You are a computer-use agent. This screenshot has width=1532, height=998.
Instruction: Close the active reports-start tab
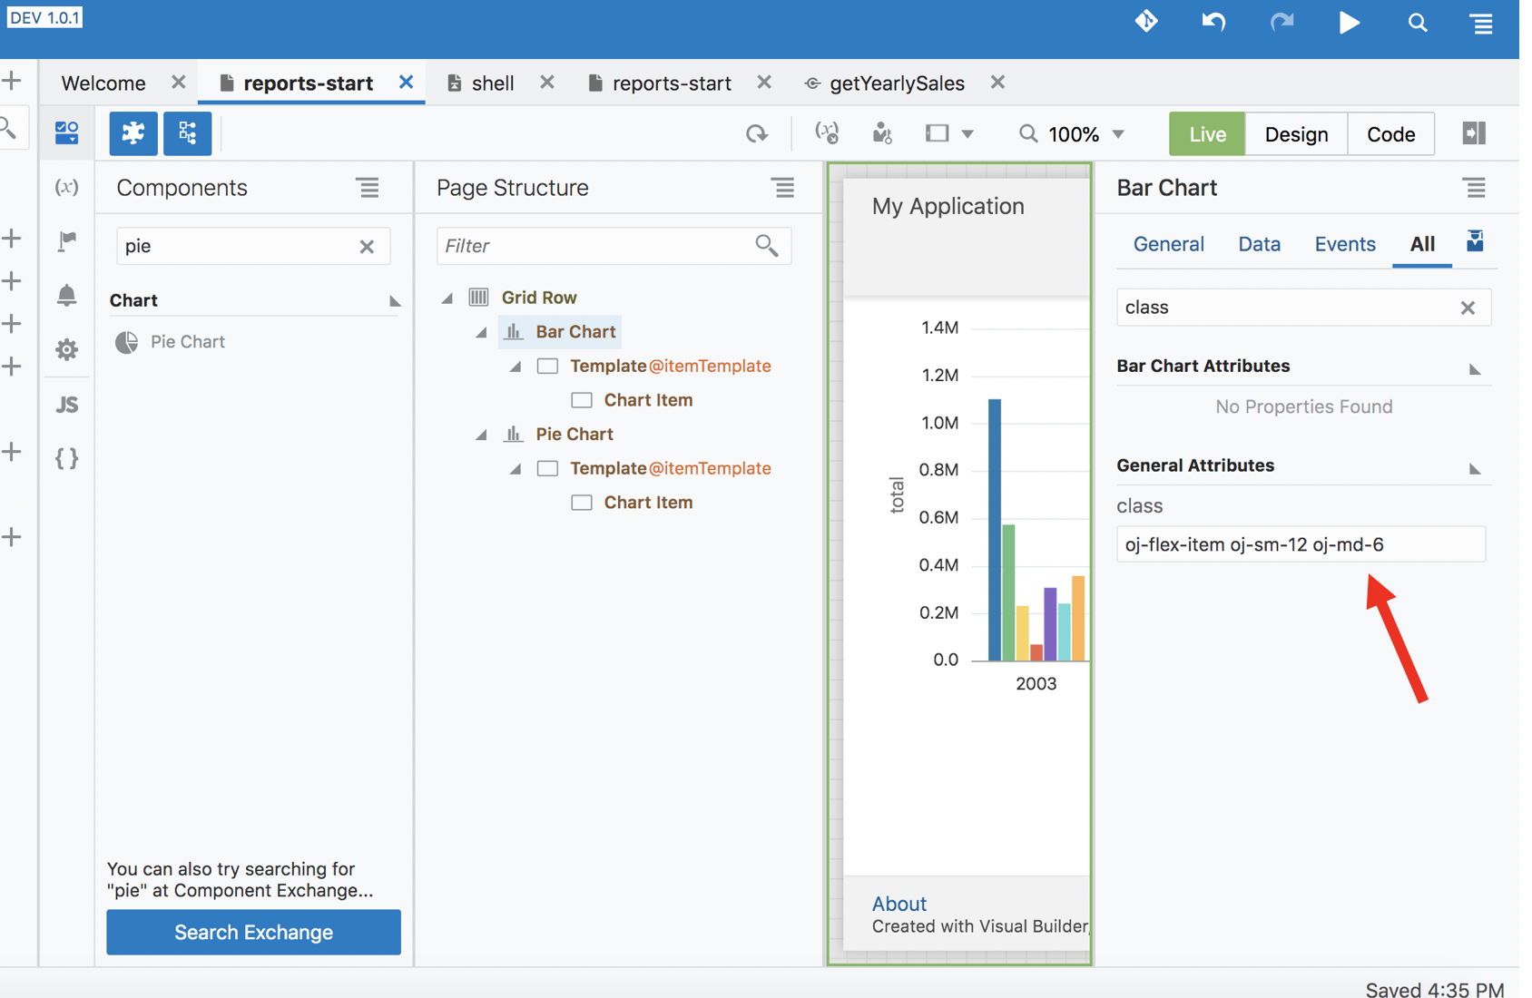tap(406, 83)
